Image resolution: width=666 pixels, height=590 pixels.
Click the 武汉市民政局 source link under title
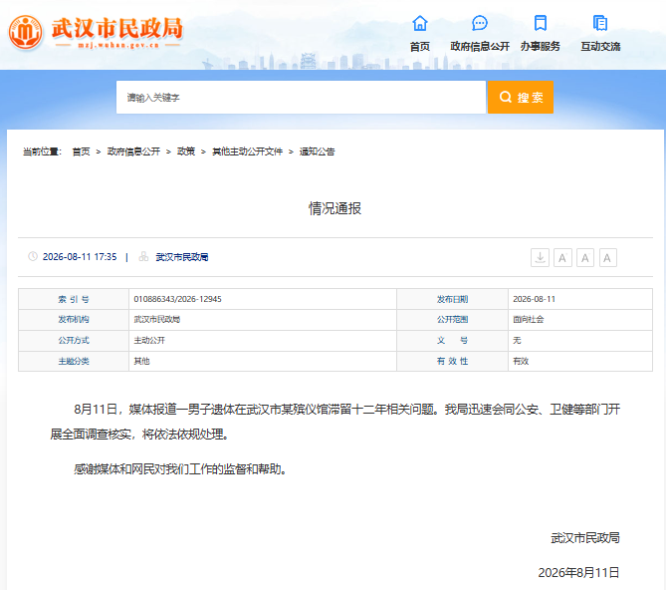click(x=182, y=257)
